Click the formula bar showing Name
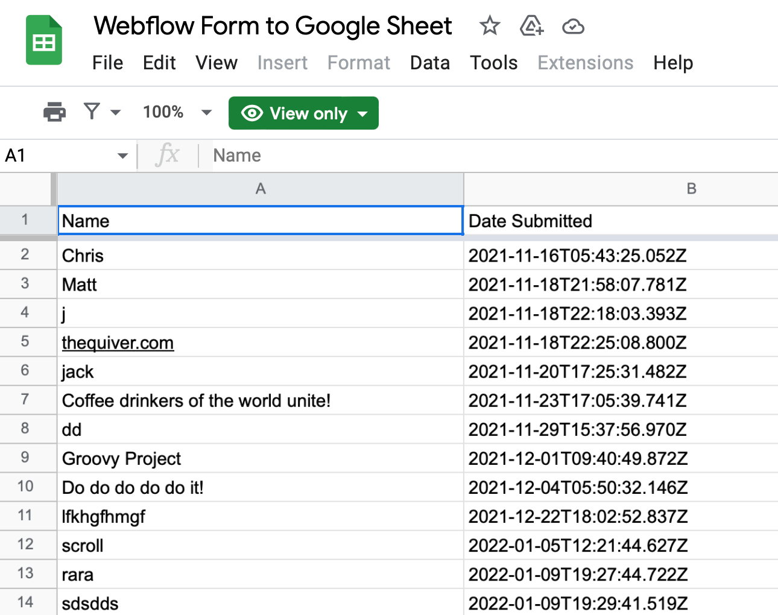 495,156
